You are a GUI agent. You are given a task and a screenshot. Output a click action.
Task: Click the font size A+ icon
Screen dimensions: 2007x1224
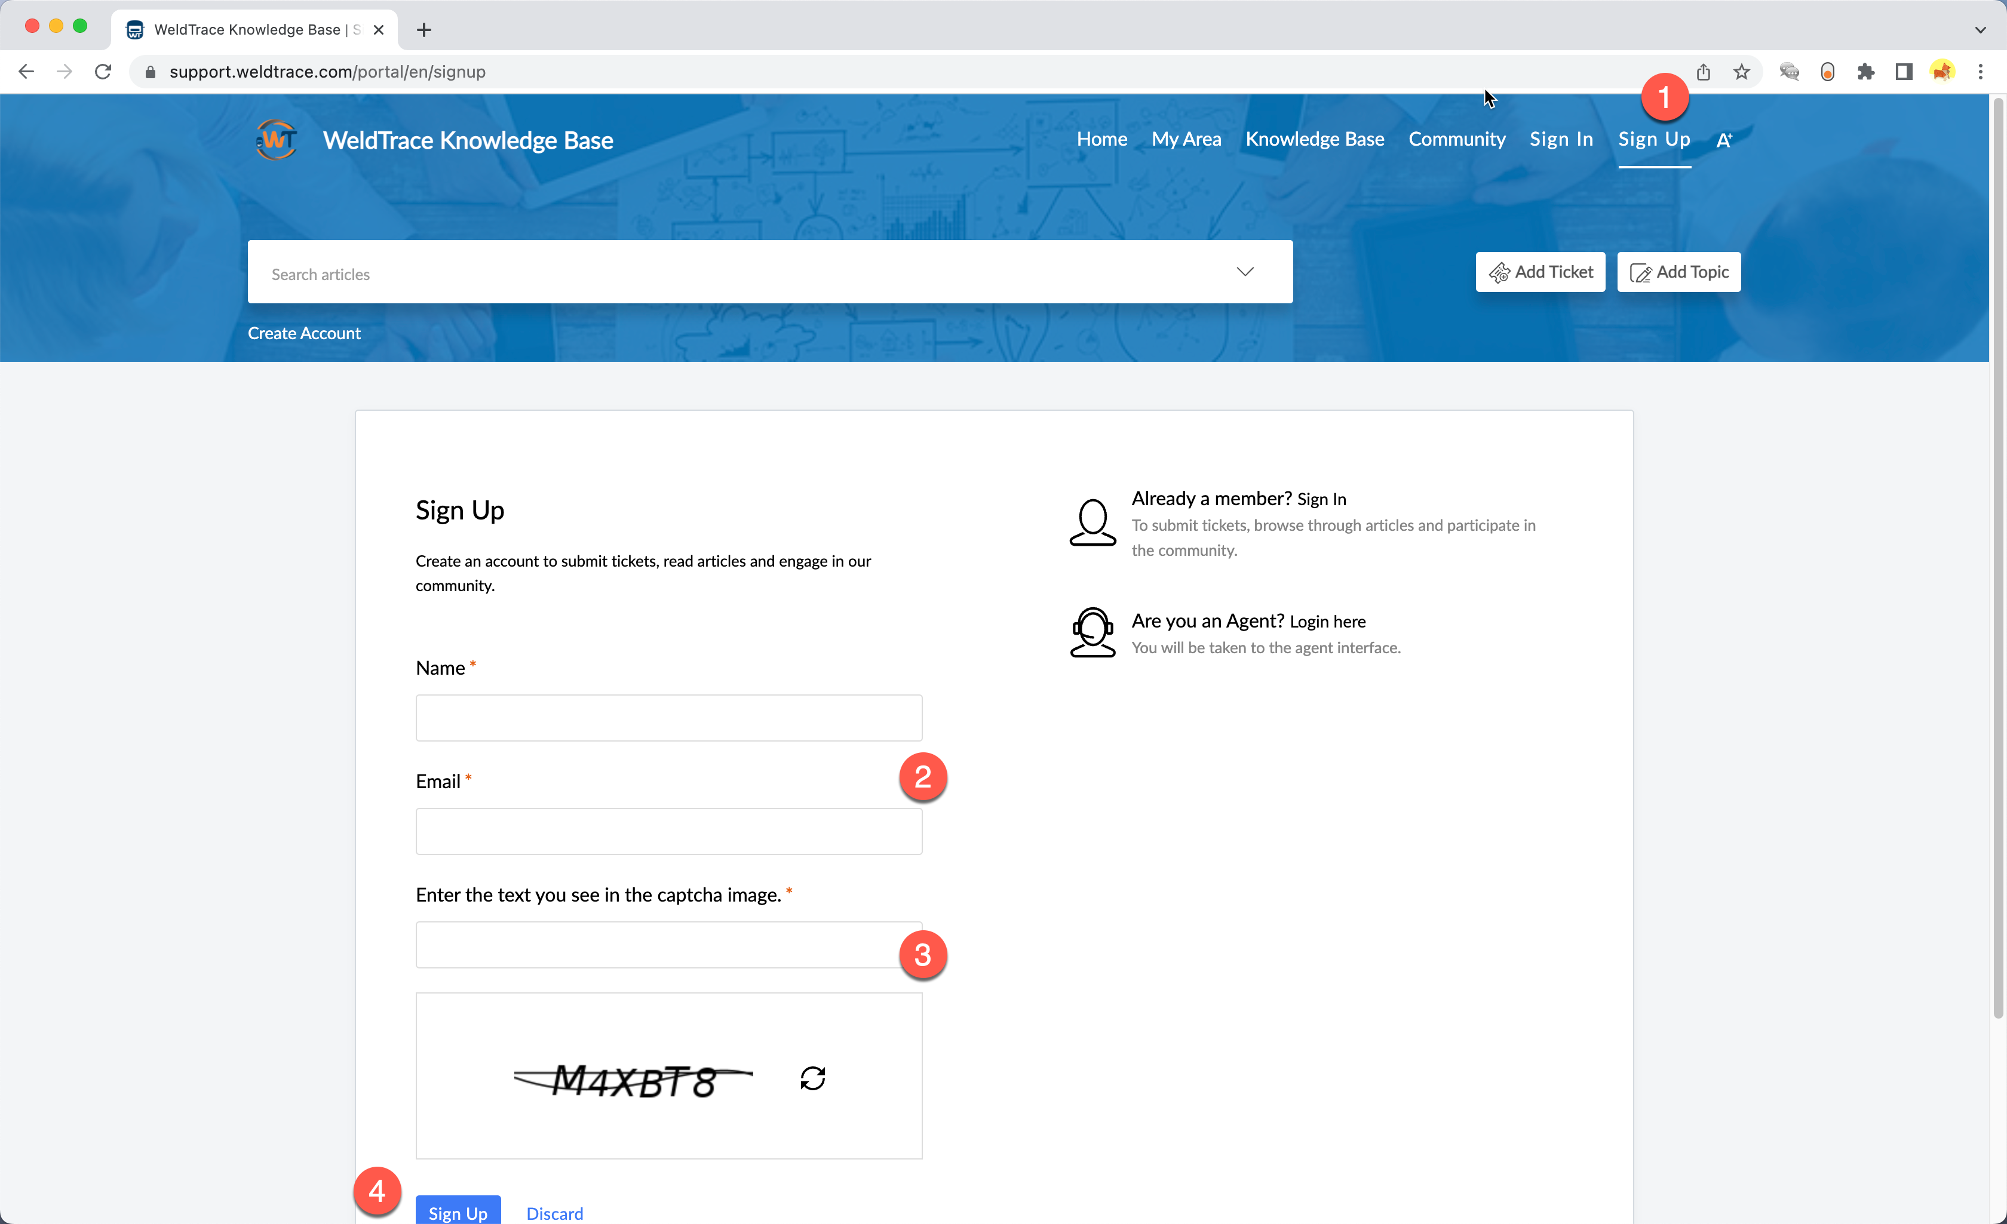coord(1723,140)
